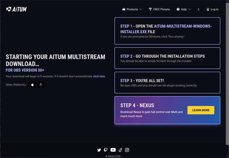
Task: Open Aitum's TikTok icon in footer
Action: tap(120, 150)
